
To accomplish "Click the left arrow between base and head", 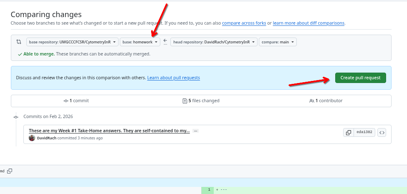I will point(165,41).
